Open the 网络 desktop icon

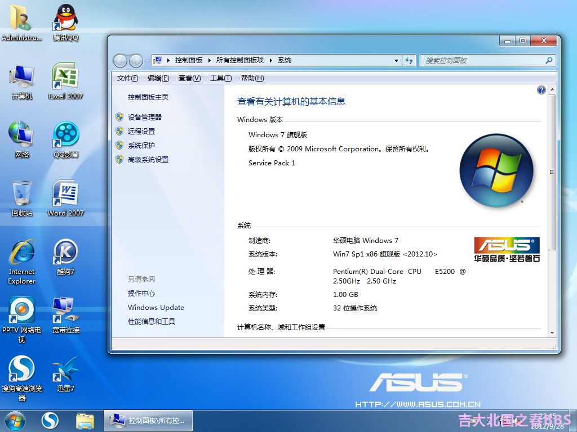pos(22,140)
